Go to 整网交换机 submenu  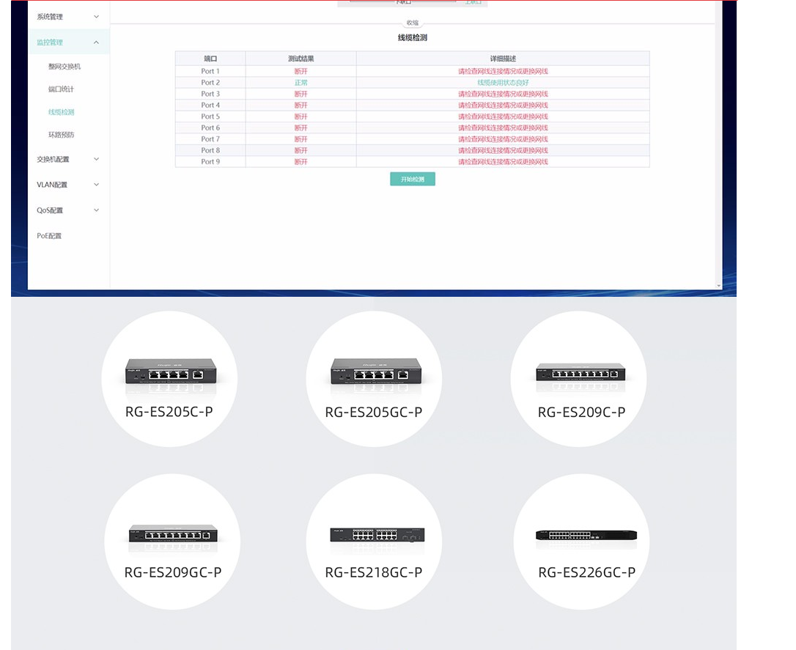pyautogui.click(x=65, y=67)
